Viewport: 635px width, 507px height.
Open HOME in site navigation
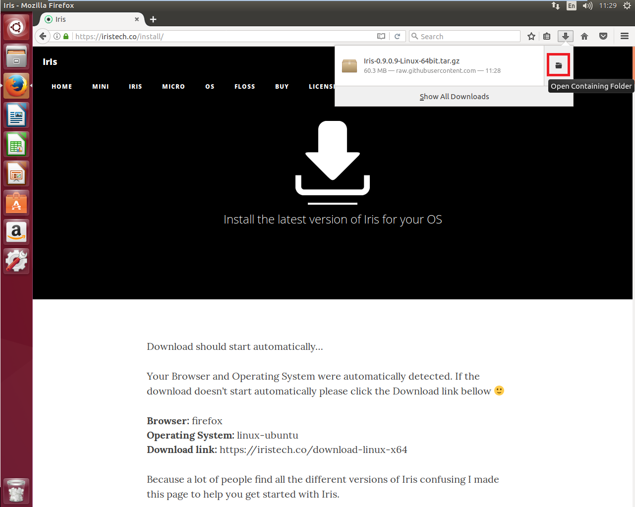point(62,86)
